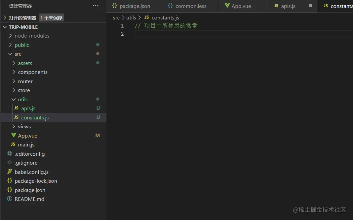
Task: Click src in the breadcrumb
Action: coord(116,17)
